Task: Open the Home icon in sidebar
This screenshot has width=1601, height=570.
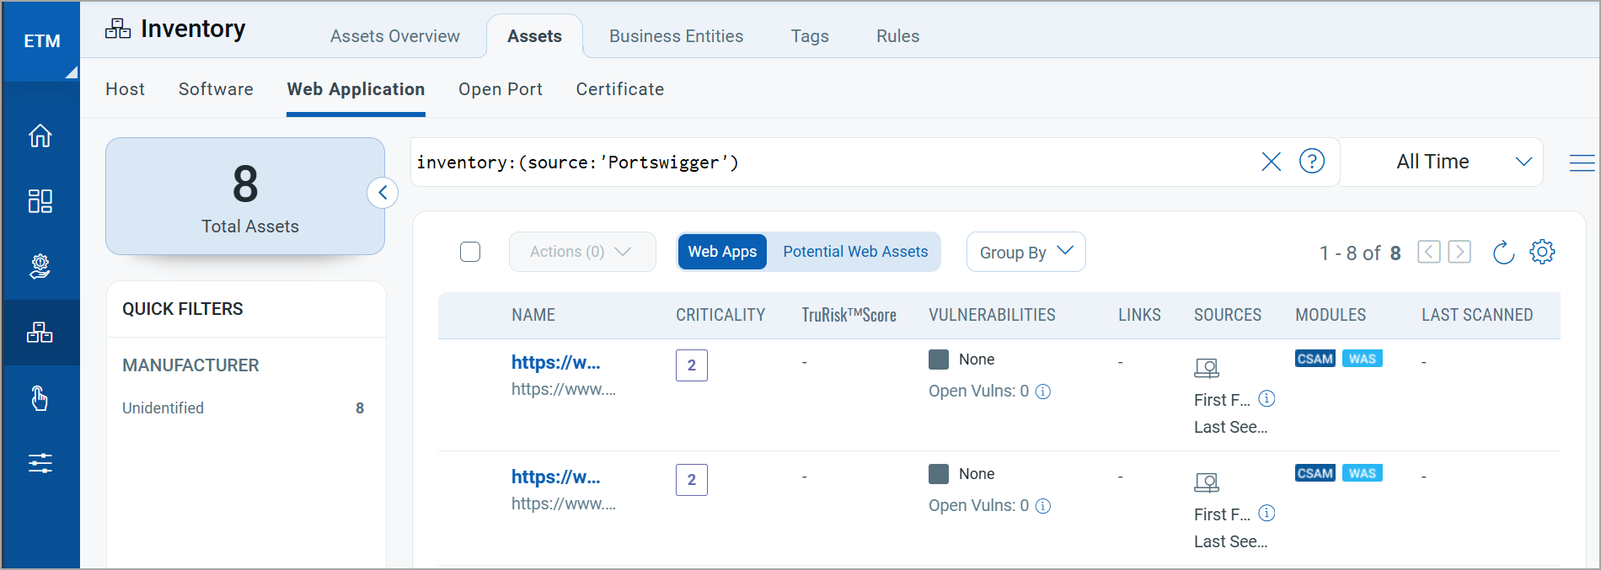Action: pos(40,136)
